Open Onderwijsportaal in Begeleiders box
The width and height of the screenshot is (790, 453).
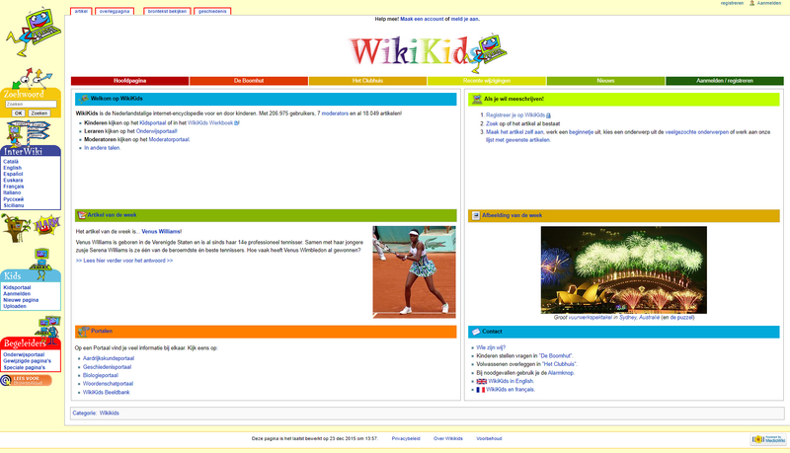(24, 355)
